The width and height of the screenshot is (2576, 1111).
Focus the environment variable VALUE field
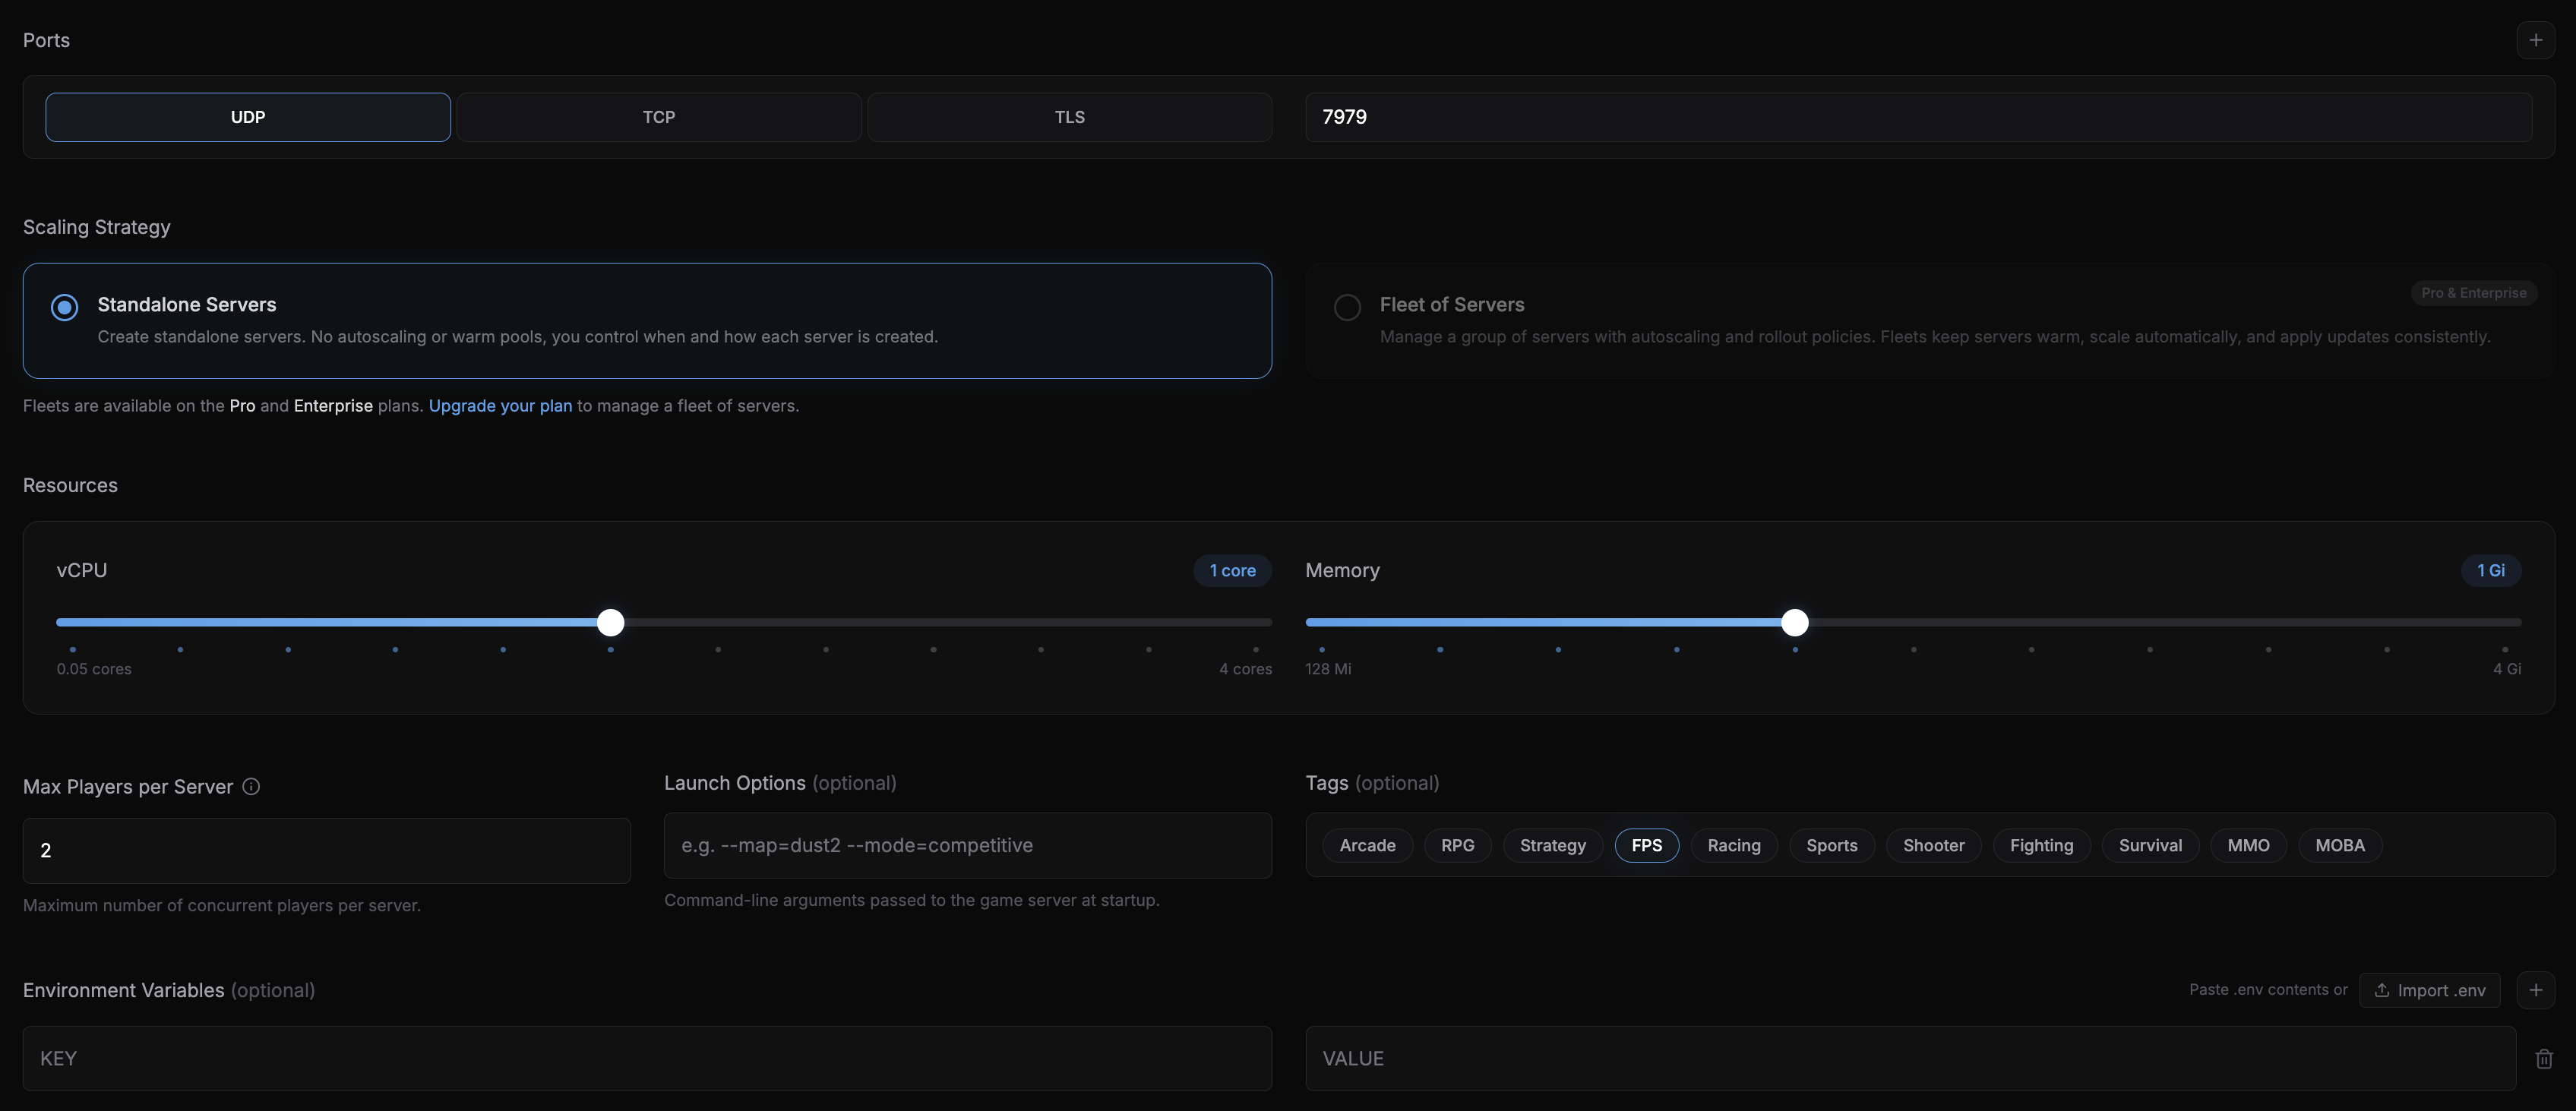pyautogui.click(x=1910, y=1058)
